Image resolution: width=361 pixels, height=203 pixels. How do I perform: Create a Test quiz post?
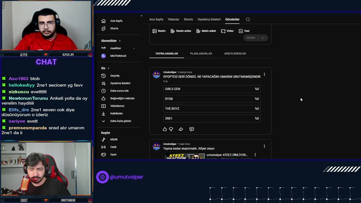tap(244, 31)
